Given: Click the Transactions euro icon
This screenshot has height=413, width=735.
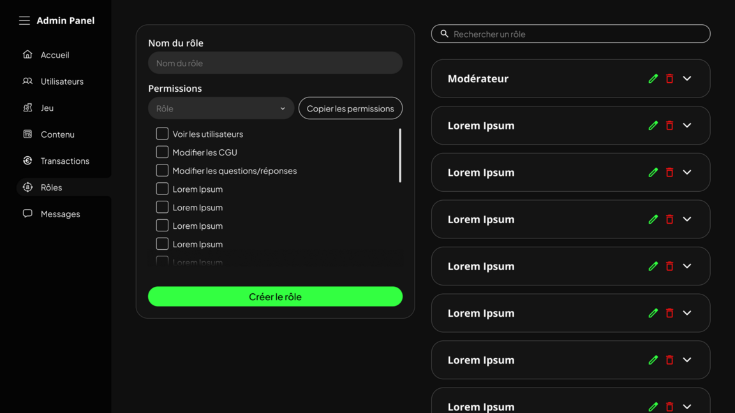Looking at the screenshot, I should click(x=27, y=161).
